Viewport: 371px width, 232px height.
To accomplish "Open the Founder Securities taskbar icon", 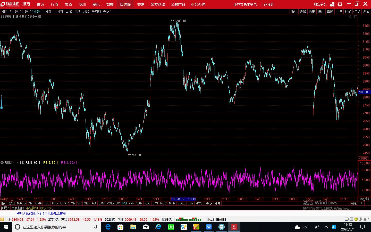I will point(234,227).
